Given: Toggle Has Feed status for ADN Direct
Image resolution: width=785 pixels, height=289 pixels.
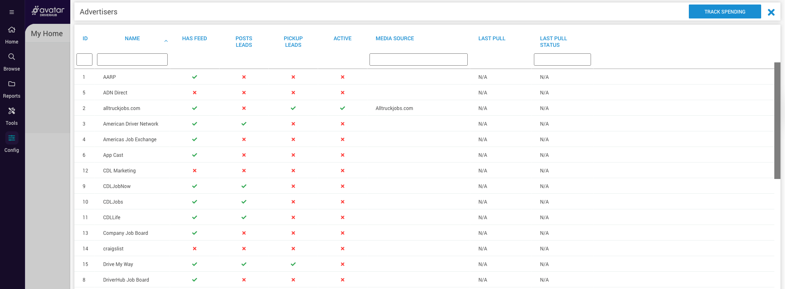Looking at the screenshot, I should click(x=194, y=93).
